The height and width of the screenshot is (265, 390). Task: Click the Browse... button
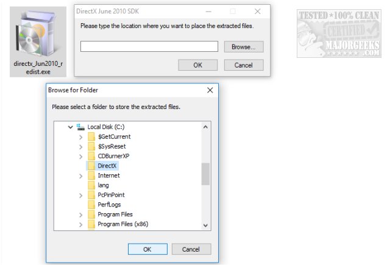point(244,46)
